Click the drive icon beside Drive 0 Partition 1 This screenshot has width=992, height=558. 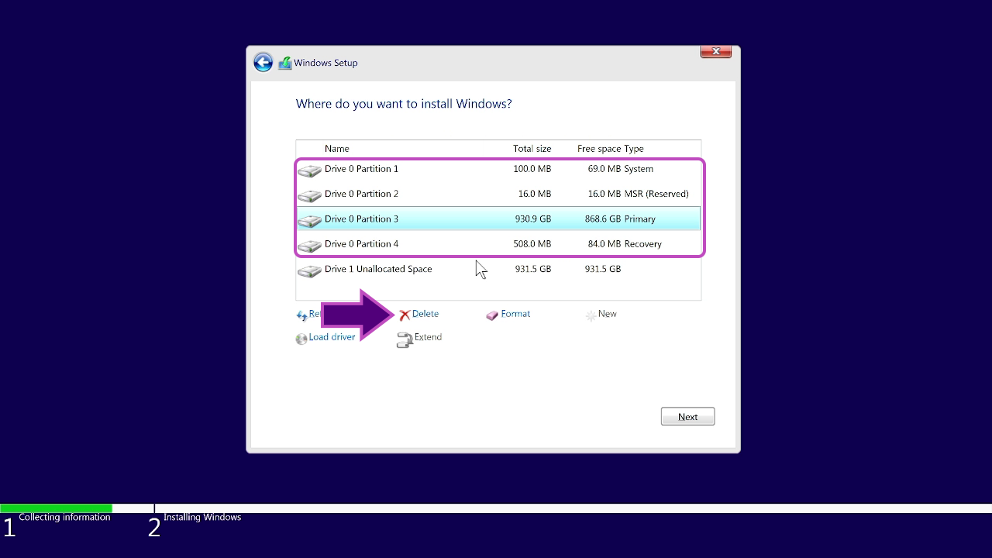coord(309,170)
